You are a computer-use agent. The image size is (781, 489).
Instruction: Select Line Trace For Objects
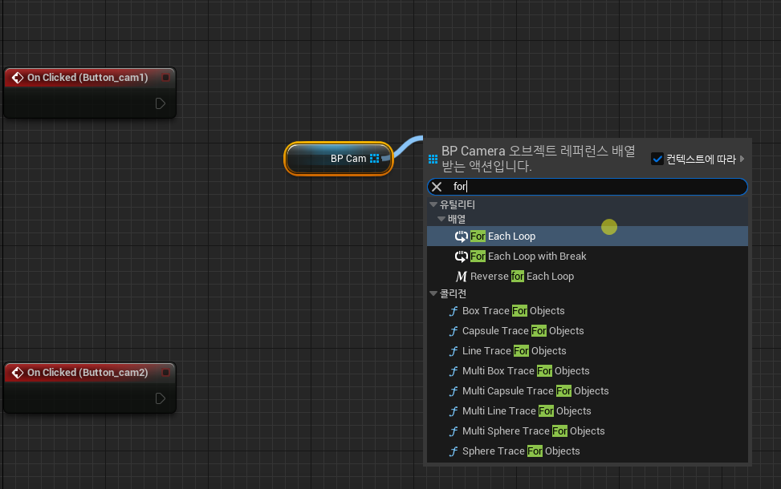click(x=588, y=350)
